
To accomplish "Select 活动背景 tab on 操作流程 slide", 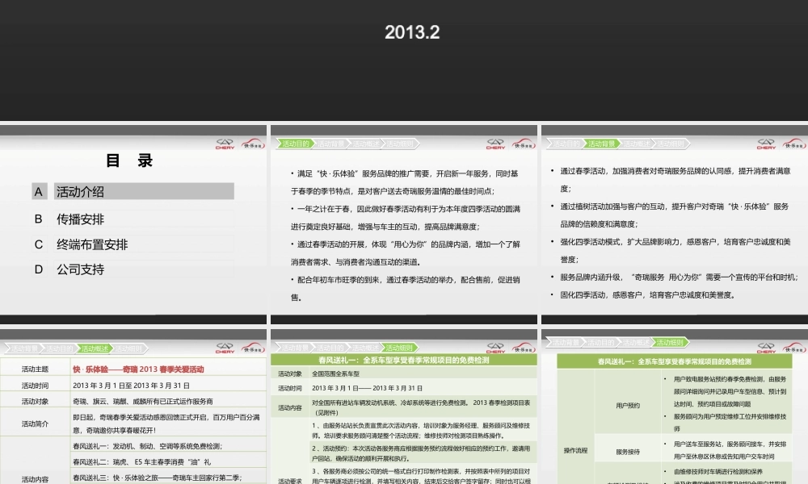I will (566, 342).
